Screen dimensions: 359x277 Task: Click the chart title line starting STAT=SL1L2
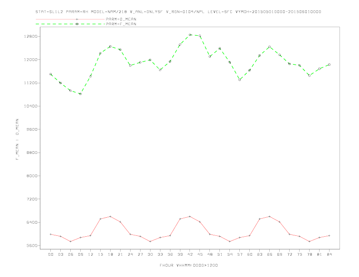pos(178,12)
